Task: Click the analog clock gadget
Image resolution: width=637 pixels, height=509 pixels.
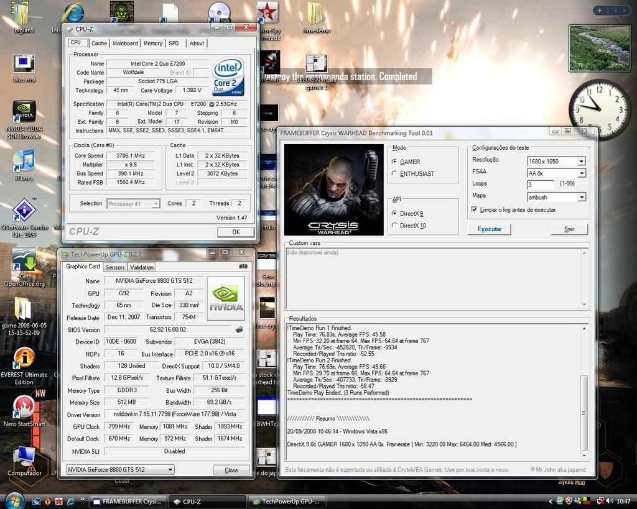Action: [599, 109]
